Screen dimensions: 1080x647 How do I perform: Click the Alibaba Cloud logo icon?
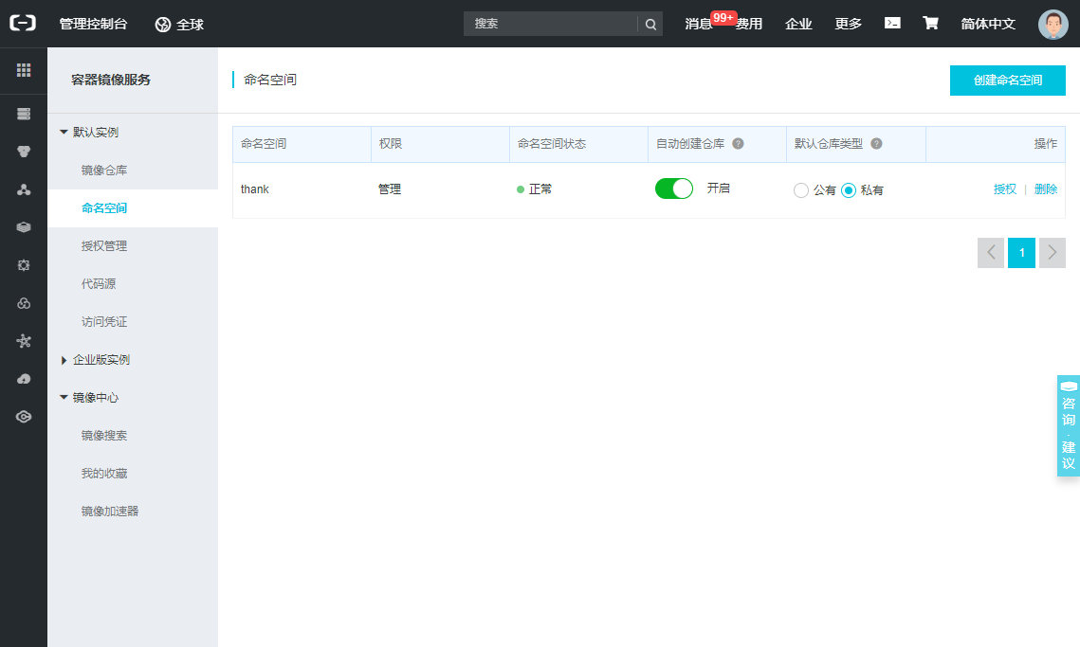(x=23, y=24)
